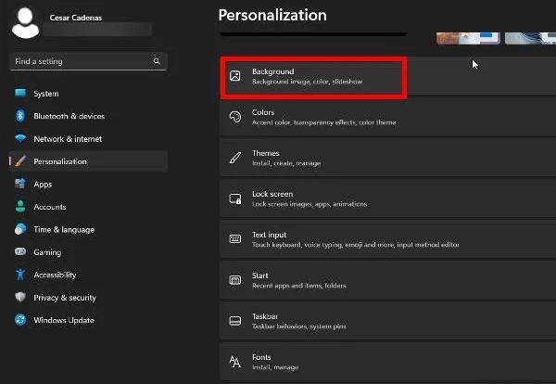Click the Personalization paintbrush icon
Viewport: 556px width, 384px height.
20,161
